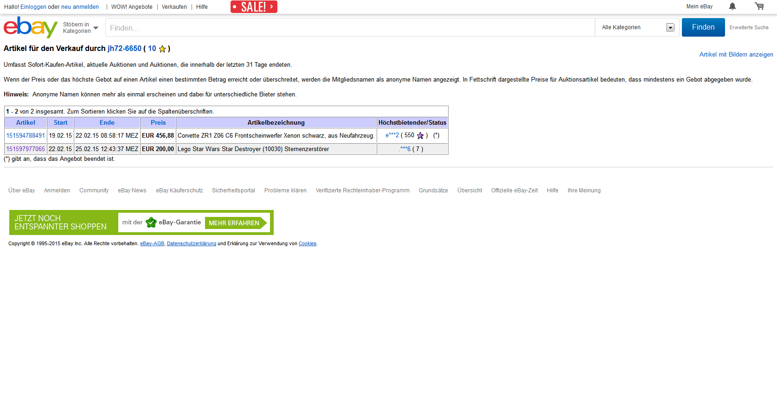Open WOW! Angebote in top bar
Screen dimensions: 777x419
click(x=132, y=7)
